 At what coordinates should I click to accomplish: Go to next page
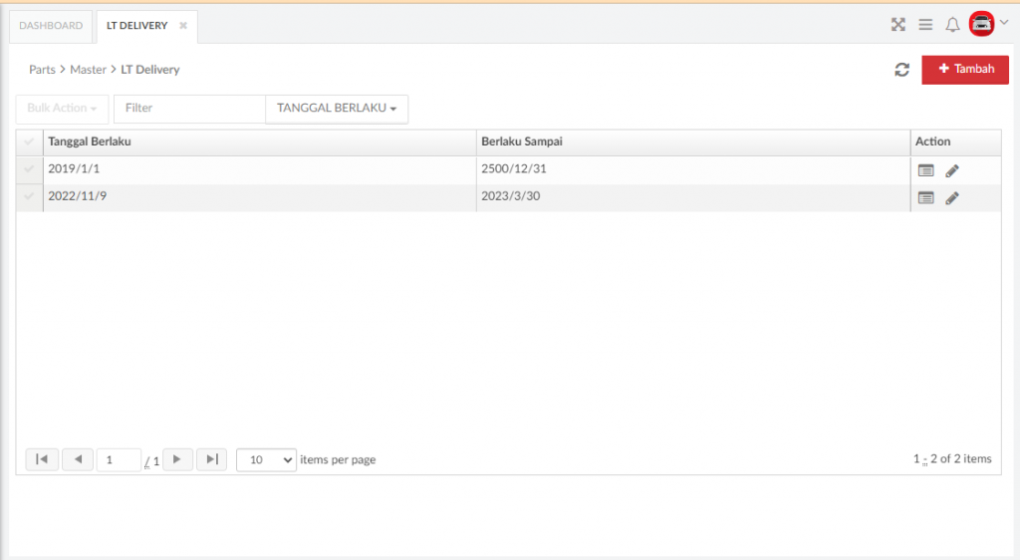tap(177, 459)
